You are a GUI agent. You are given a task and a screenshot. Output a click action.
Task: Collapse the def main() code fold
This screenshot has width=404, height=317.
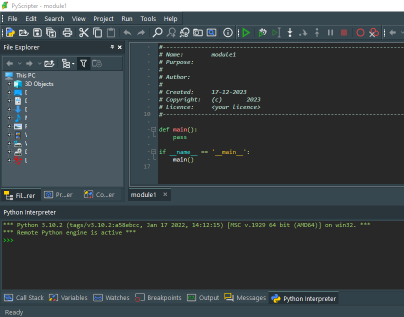(154, 129)
